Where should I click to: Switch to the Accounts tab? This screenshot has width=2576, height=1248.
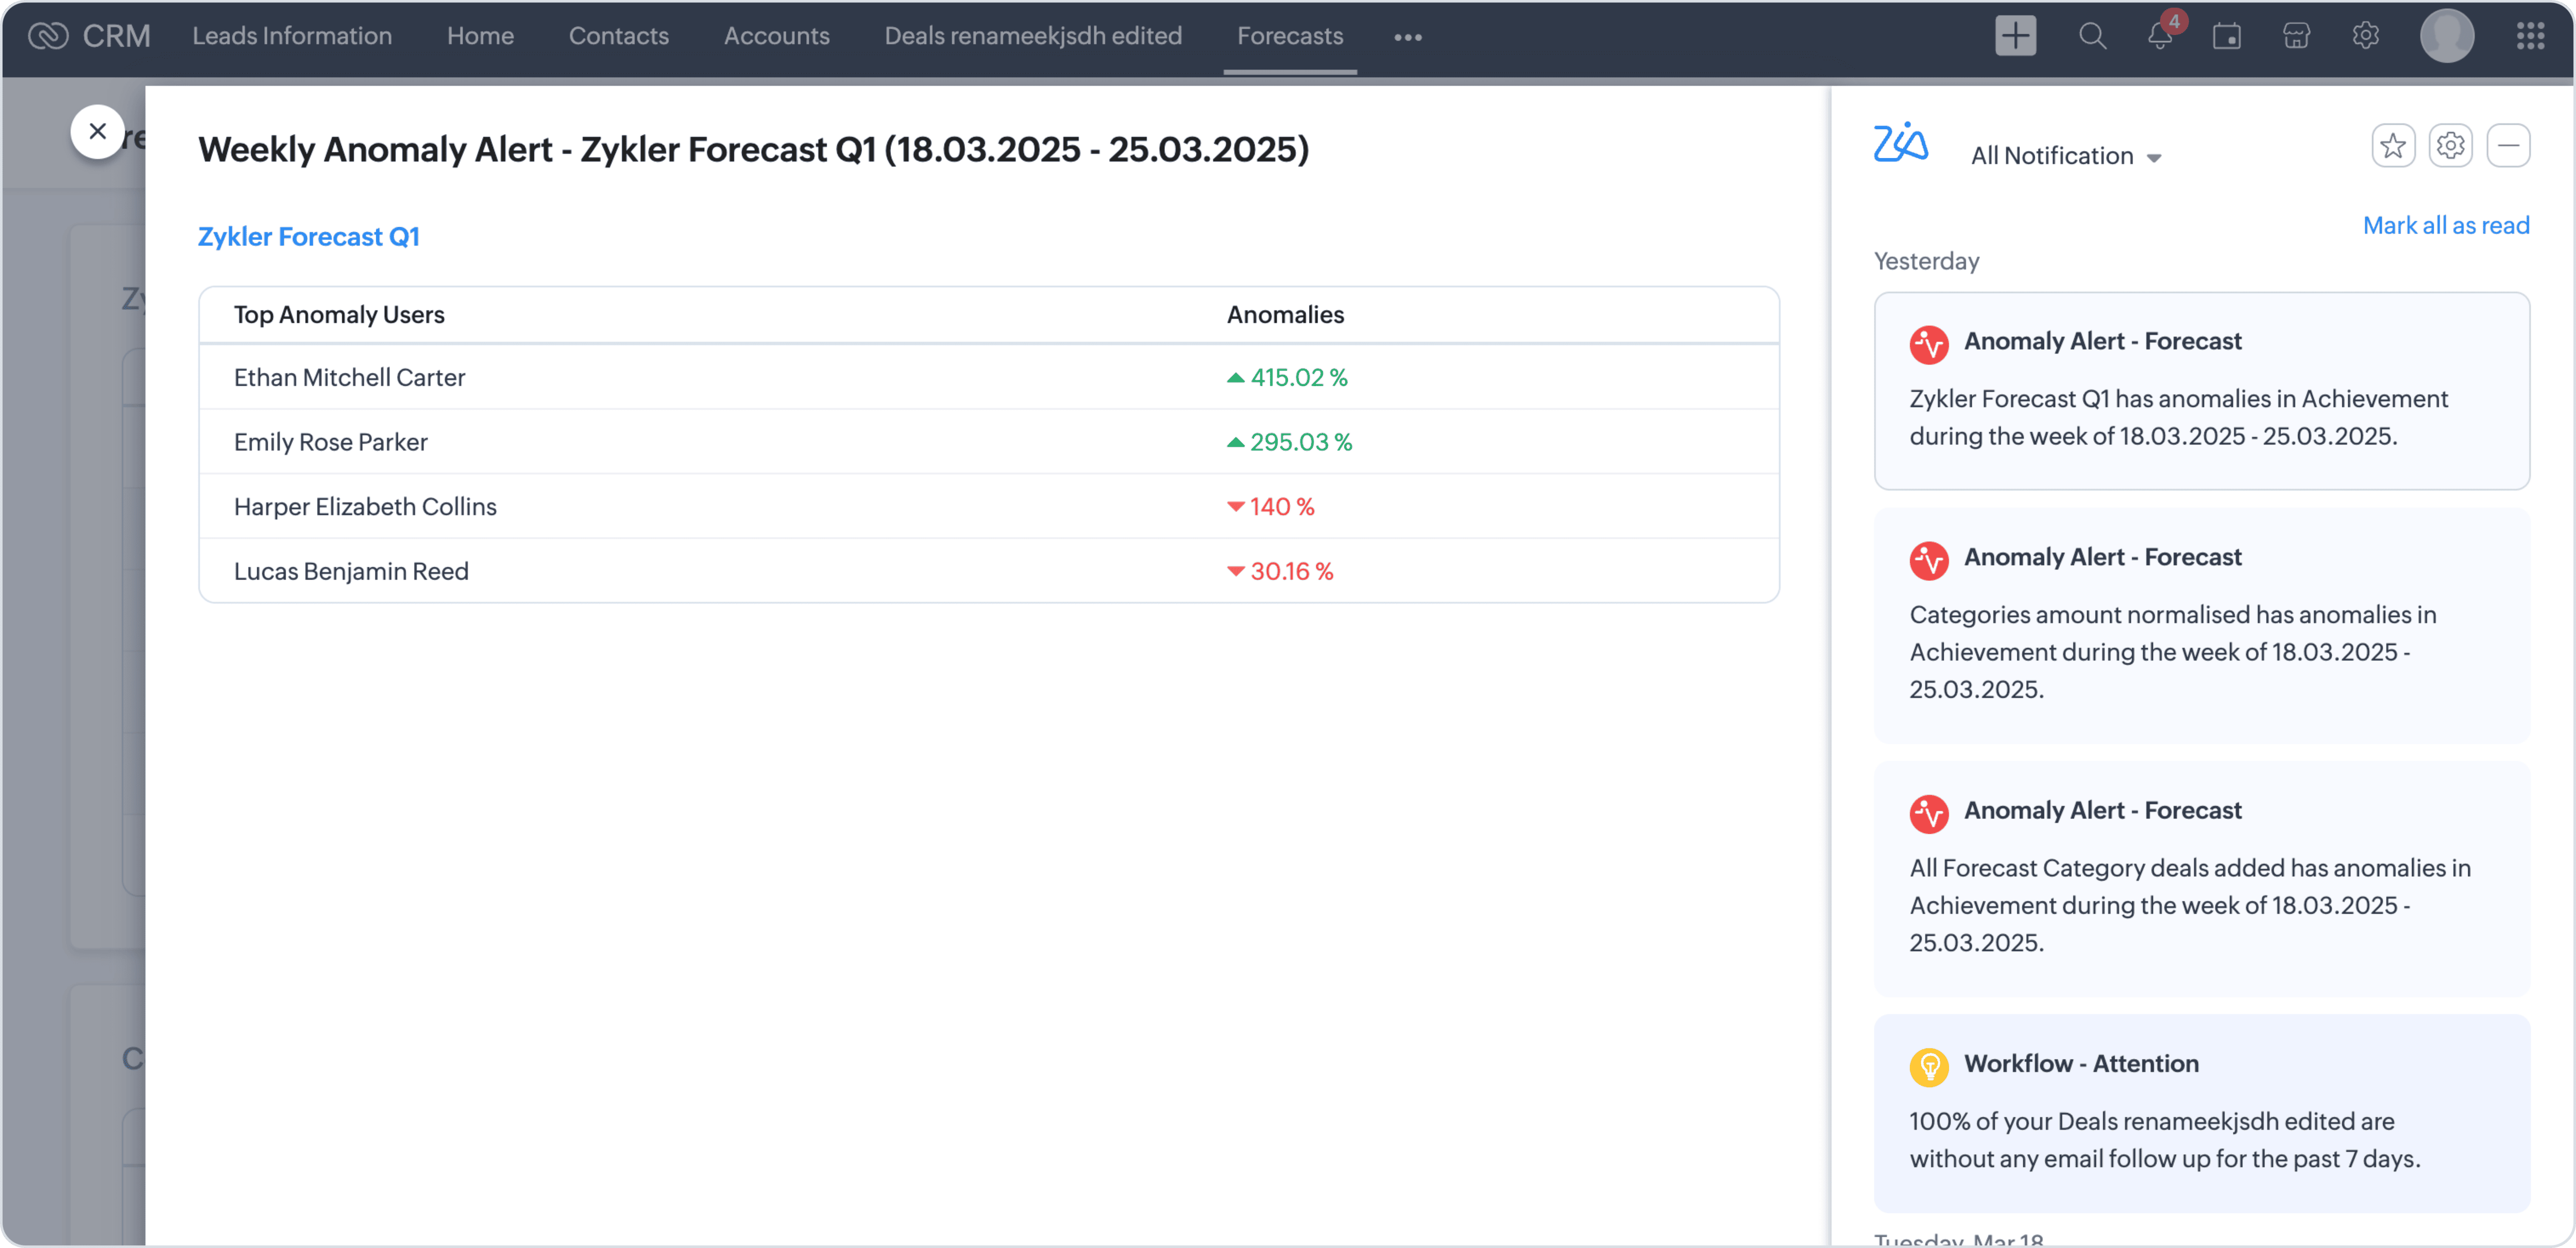[x=776, y=36]
